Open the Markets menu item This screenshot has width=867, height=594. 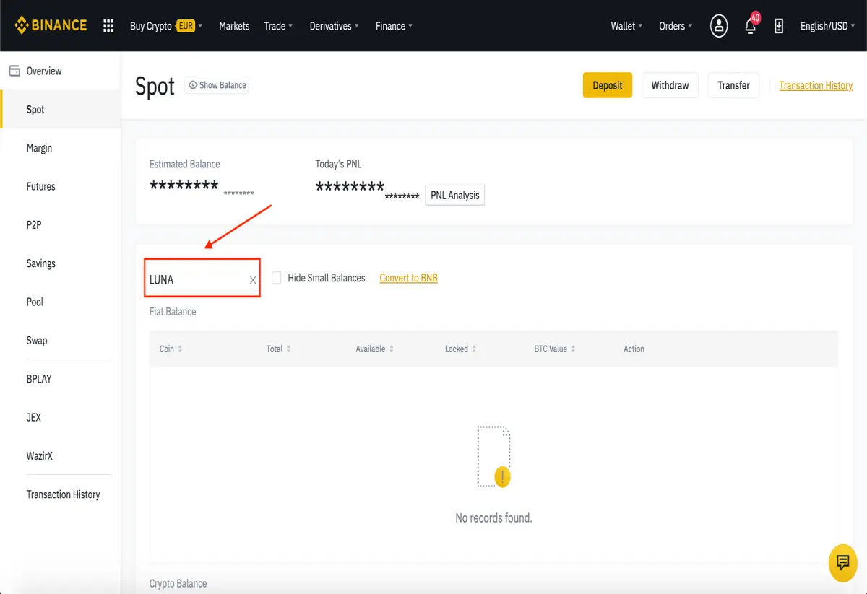pos(234,26)
